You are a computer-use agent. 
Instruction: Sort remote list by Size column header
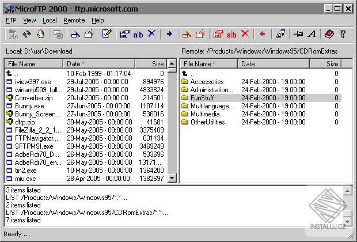(325, 64)
